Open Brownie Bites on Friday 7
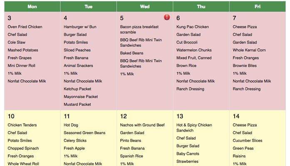Viewport: 290px width, 166px height. pos(245,66)
